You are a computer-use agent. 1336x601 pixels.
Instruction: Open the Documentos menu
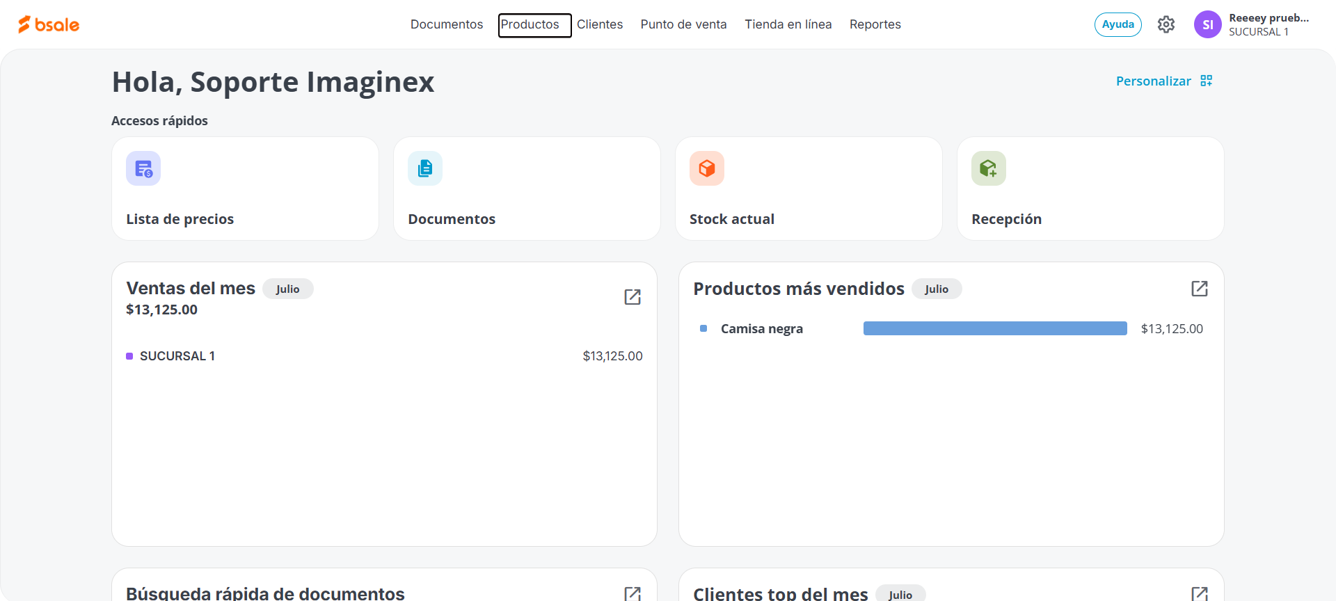tap(447, 24)
